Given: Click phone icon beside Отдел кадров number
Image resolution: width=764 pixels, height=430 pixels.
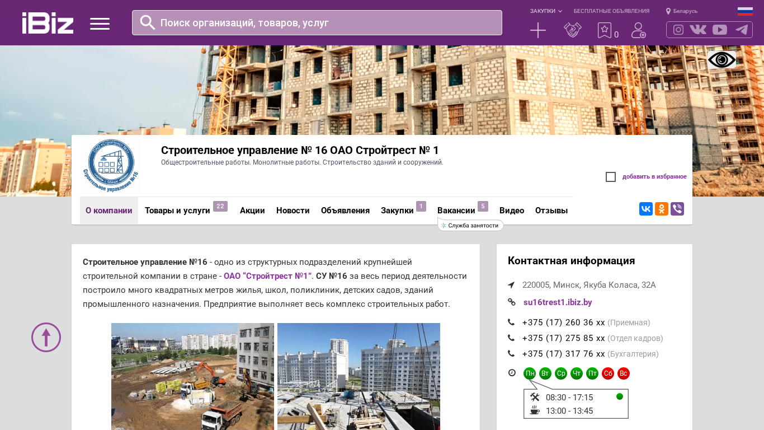Looking at the screenshot, I should [511, 338].
